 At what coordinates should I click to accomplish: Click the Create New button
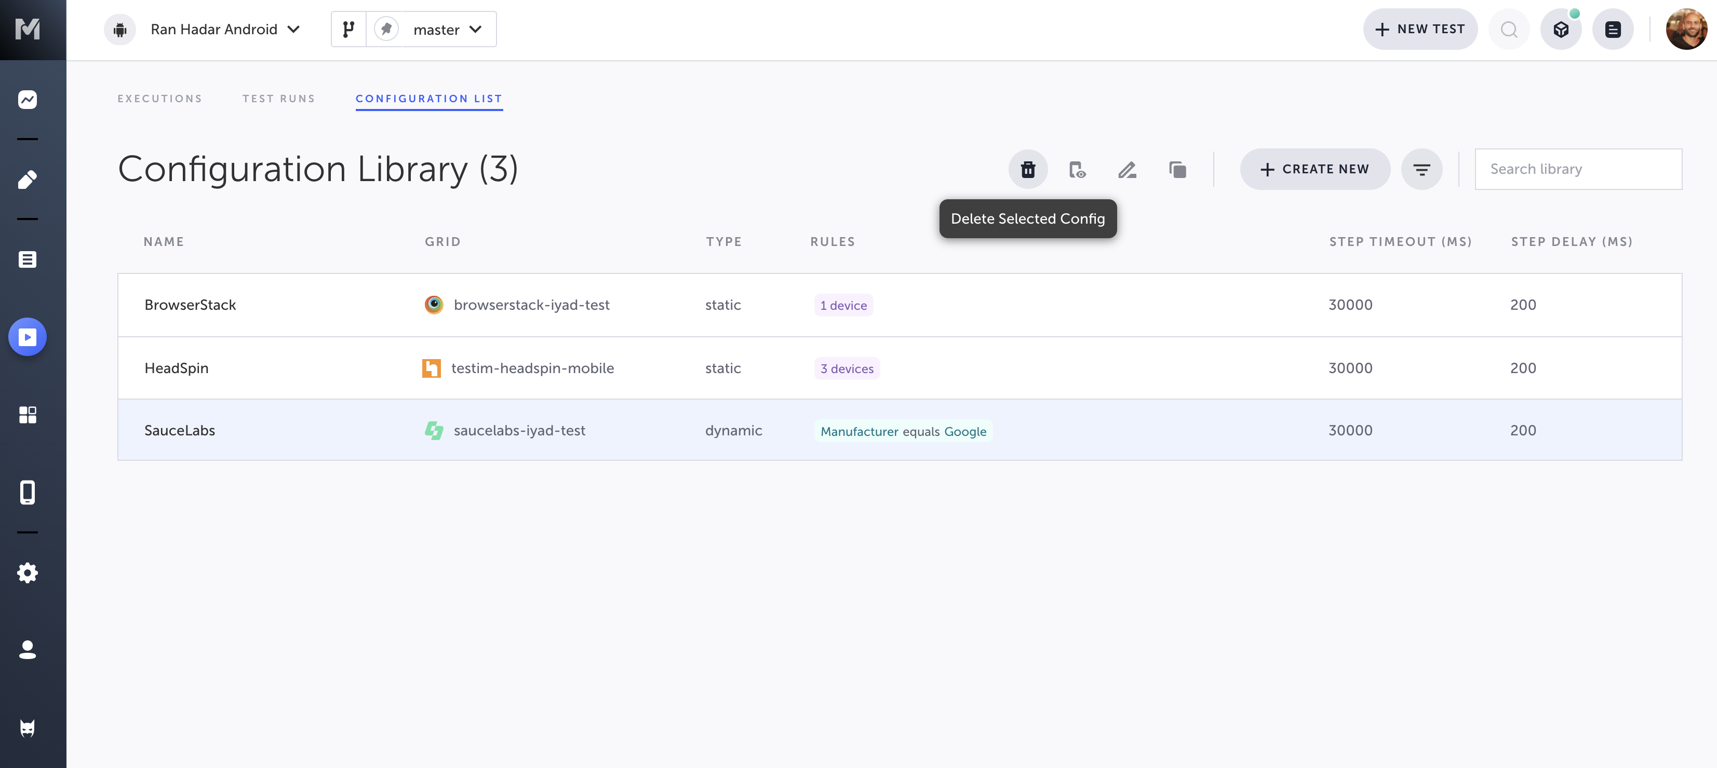pos(1314,169)
